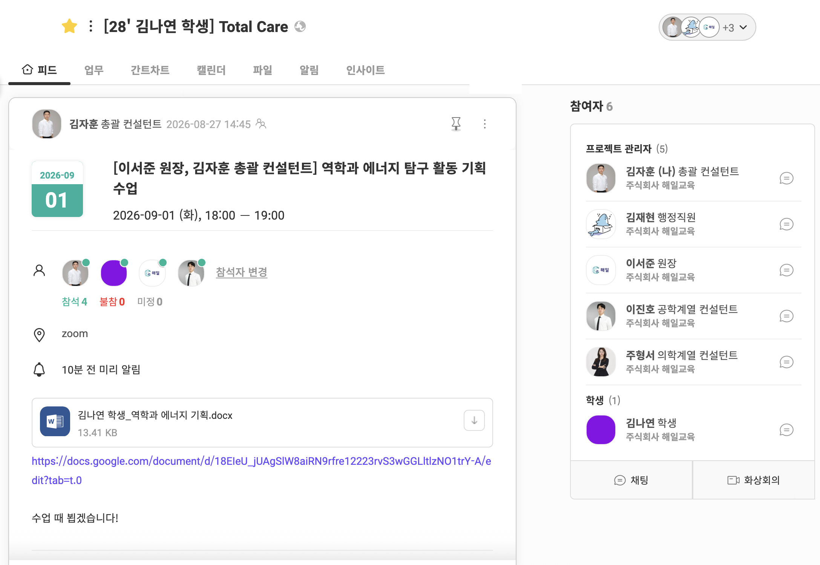
Task: Open 이진호 profile photo in participants list
Action: click(601, 316)
